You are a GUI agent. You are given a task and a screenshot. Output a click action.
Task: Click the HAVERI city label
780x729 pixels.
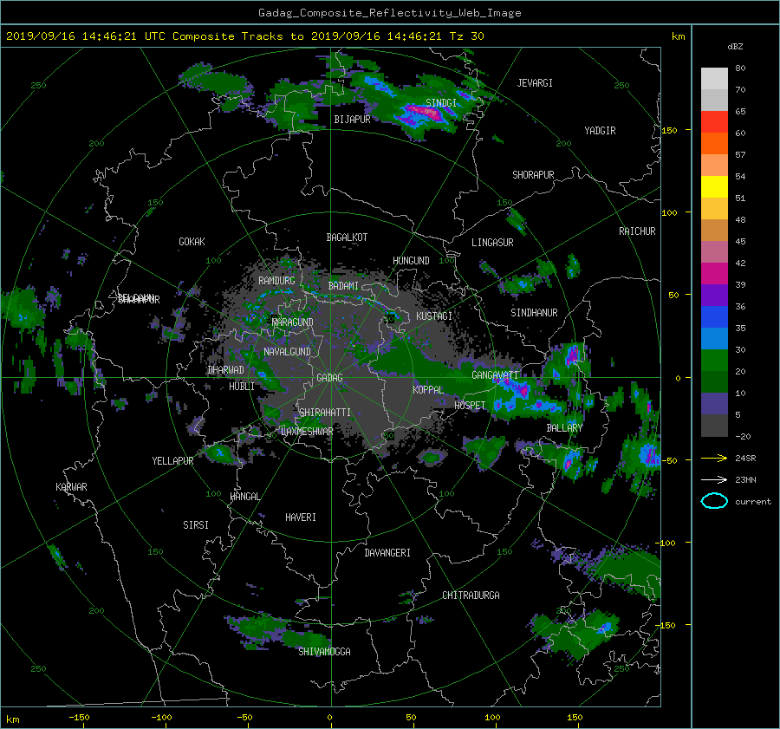click(x=301, y=517)
